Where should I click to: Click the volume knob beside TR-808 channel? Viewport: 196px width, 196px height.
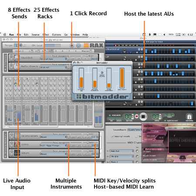pyautogui.click(x=137, y=156)
